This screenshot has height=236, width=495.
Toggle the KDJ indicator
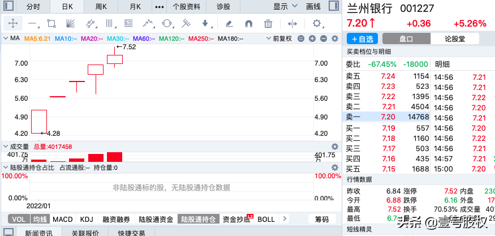click(87, 219)
